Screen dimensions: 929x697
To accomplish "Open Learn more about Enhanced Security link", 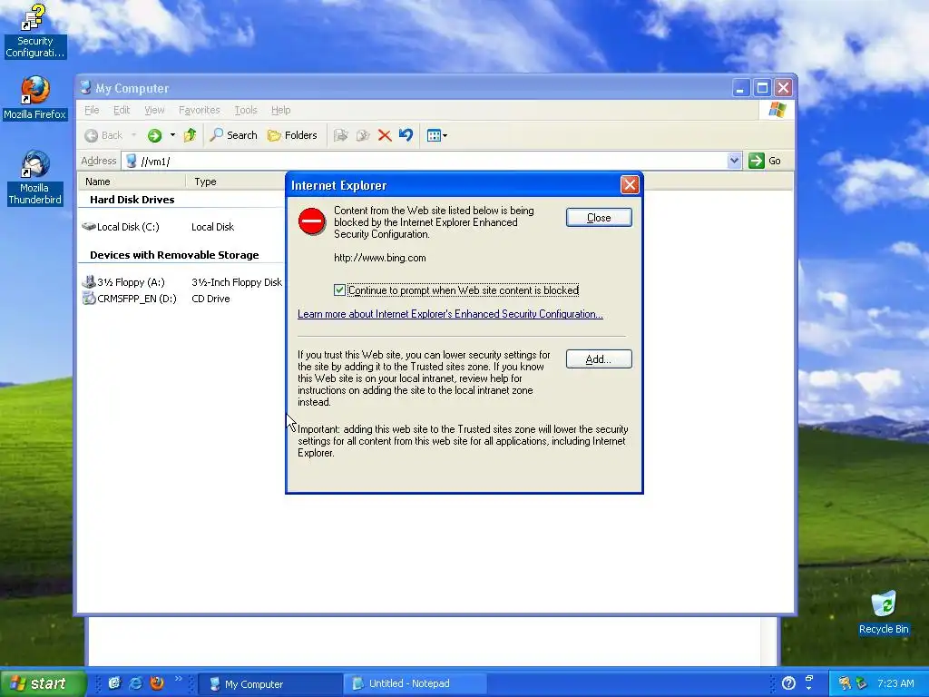I will click(x=450, y=314).
